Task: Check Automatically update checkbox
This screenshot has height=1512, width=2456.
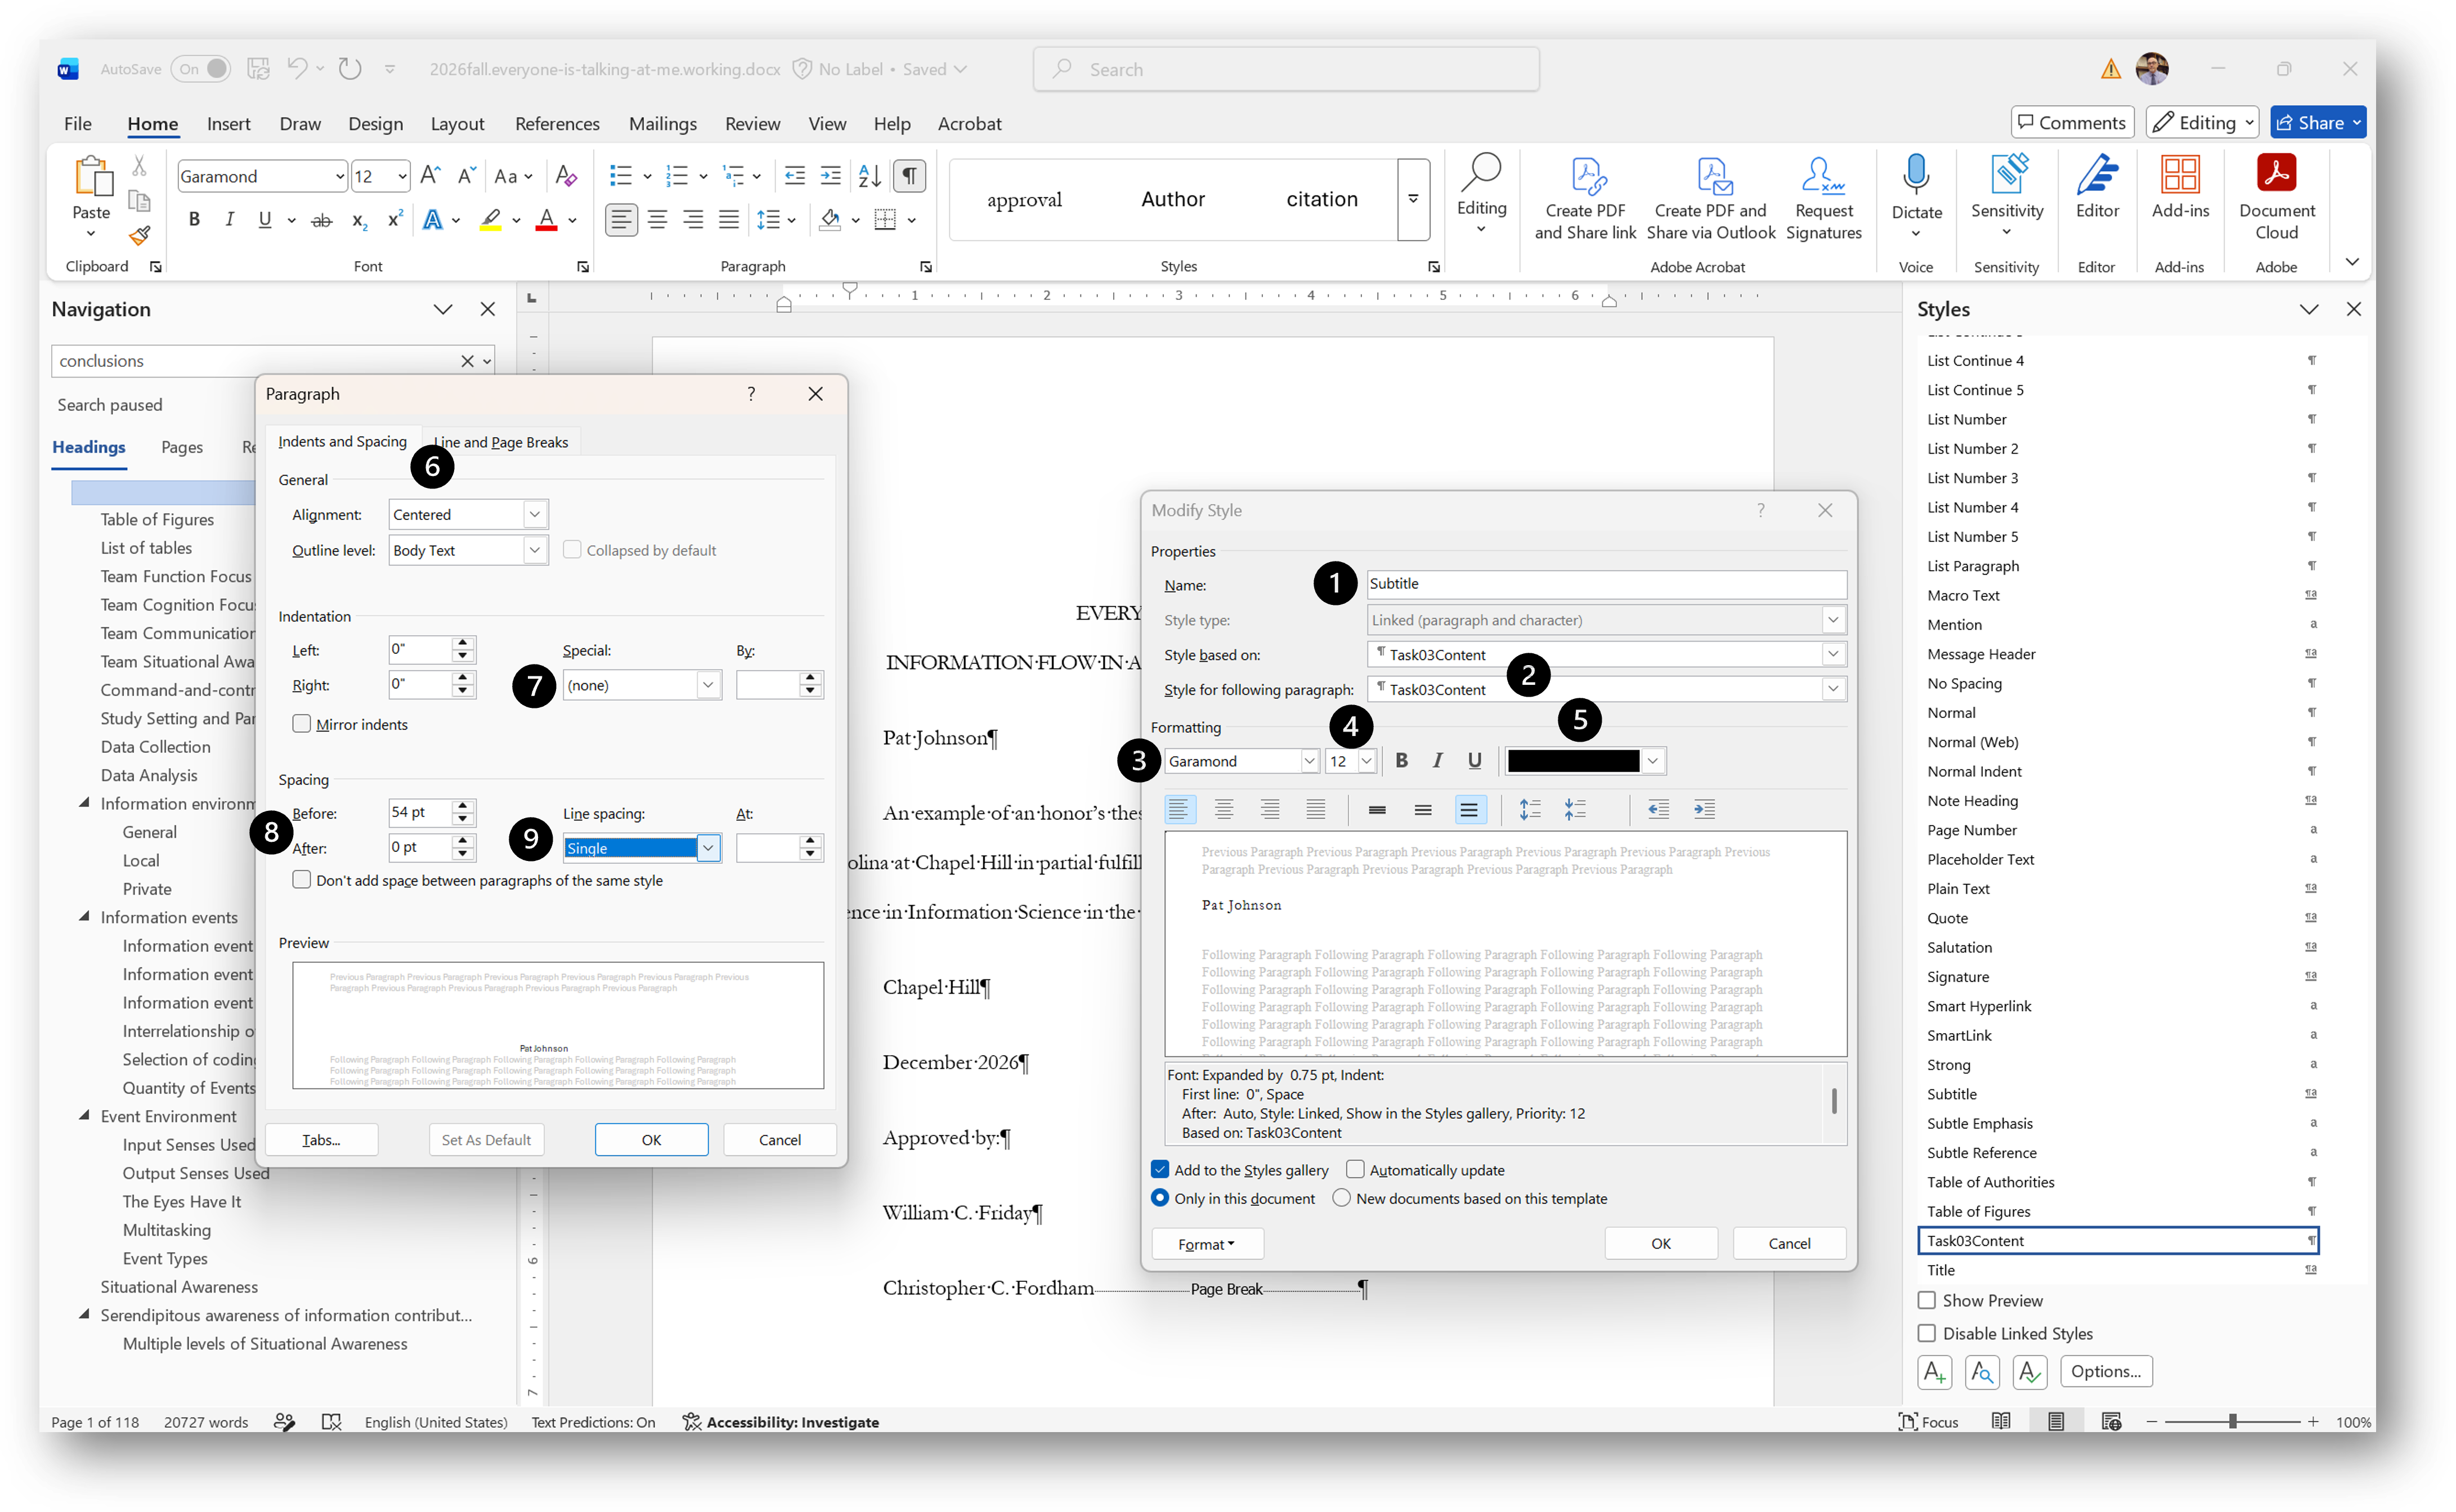Action: click(x=1355, y=1169)
